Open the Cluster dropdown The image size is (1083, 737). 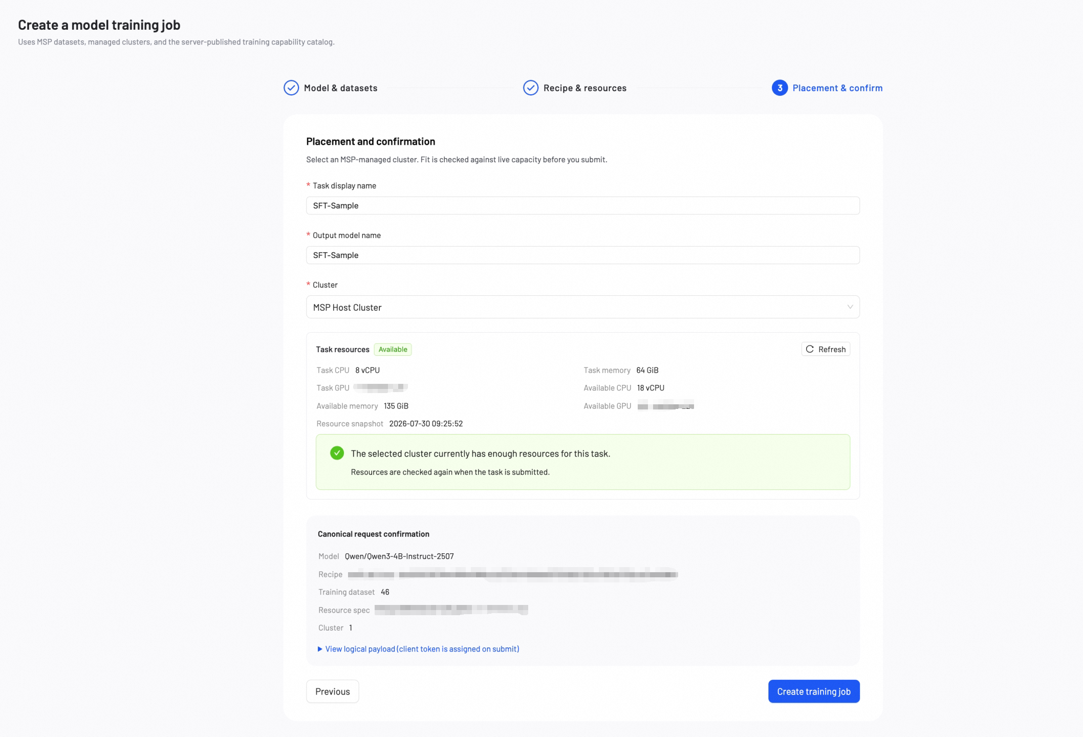pos(583,307)
